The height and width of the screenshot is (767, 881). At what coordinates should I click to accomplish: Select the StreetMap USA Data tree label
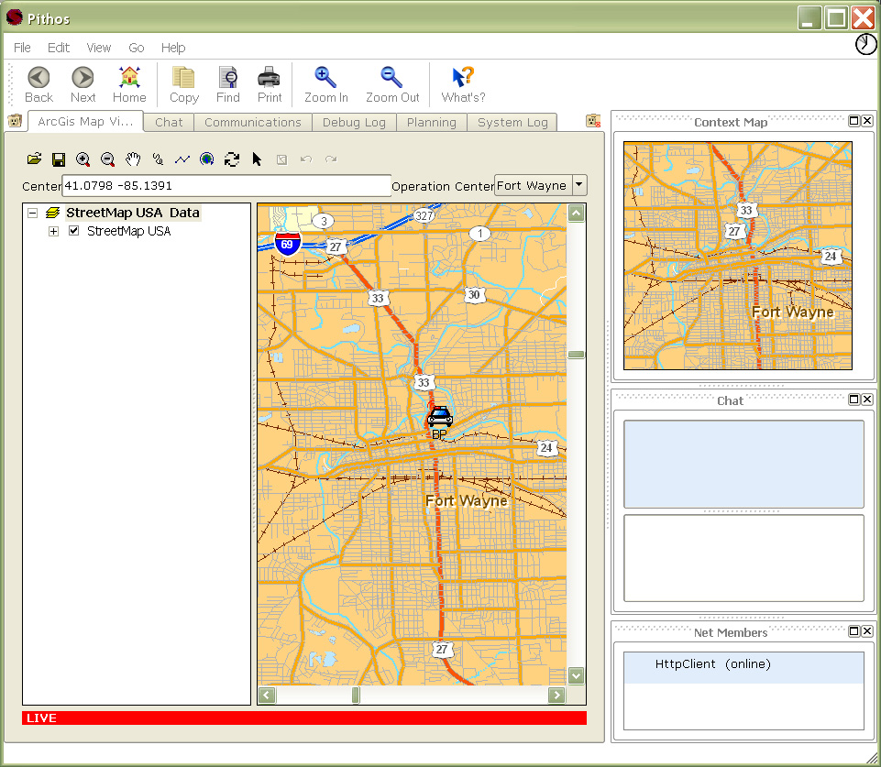pos(133,213)
